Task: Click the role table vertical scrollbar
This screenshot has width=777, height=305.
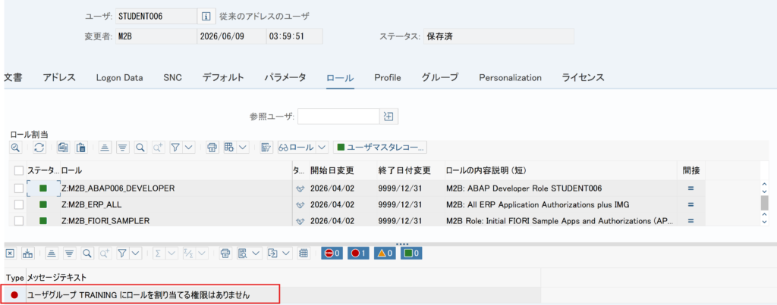Action: pyautogui.click(x=764, y=203)
